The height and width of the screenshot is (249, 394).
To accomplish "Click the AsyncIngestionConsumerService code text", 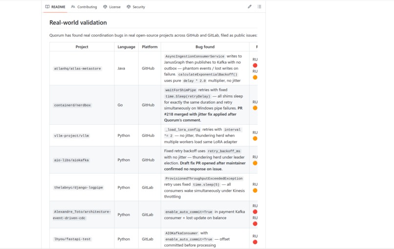I will coord(195,56).
